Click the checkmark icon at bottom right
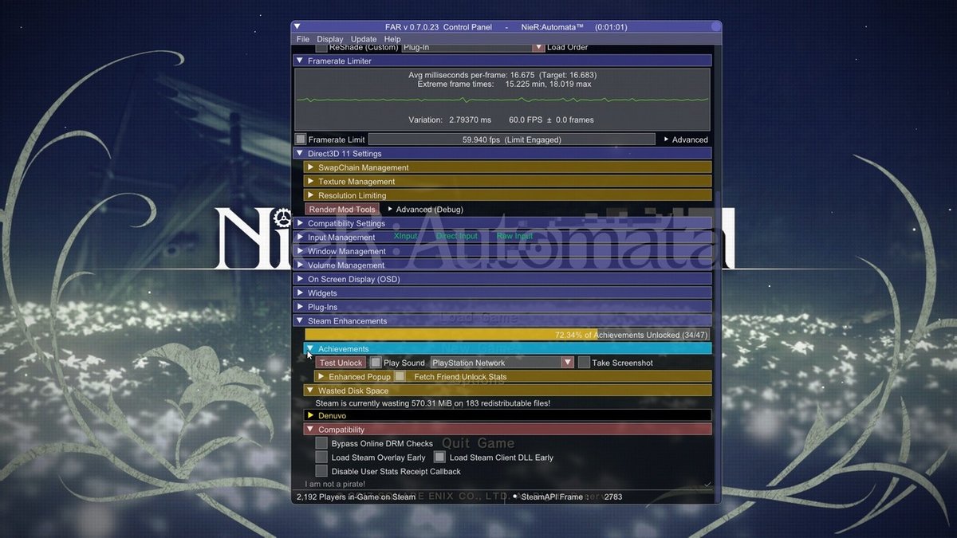This screenshot has height=538, width=957. pos(707,484)
